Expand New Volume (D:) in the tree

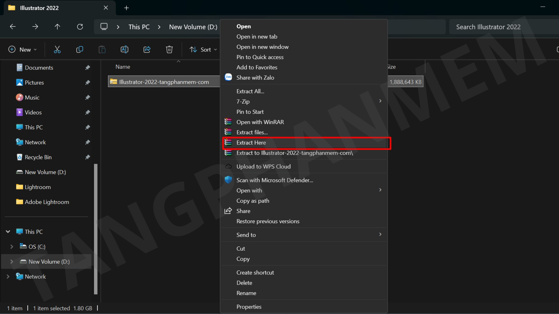(x=12, y=261)
